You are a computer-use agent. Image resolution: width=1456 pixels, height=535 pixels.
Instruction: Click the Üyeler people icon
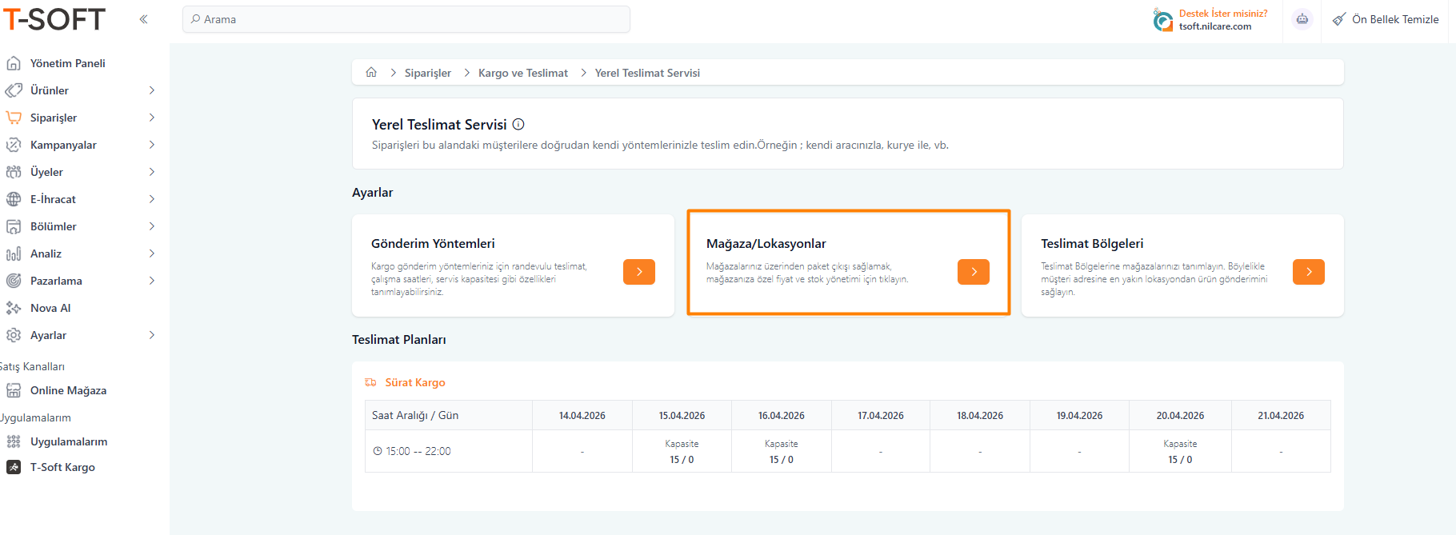(14, 172)
